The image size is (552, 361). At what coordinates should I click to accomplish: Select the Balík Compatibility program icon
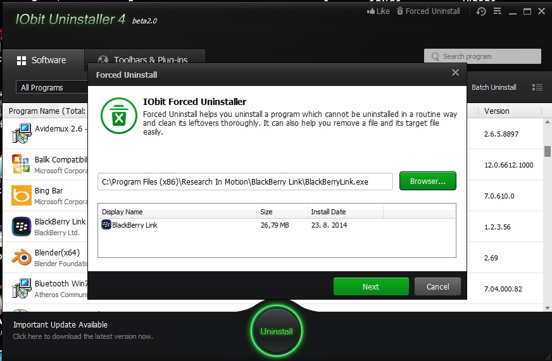pyautogui.click(x=21, y=164)
